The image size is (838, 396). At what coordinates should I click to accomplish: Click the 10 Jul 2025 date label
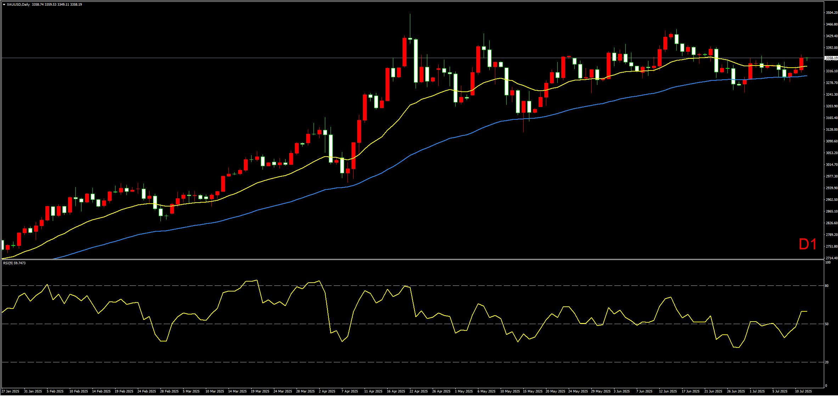(x=803, y=391)
